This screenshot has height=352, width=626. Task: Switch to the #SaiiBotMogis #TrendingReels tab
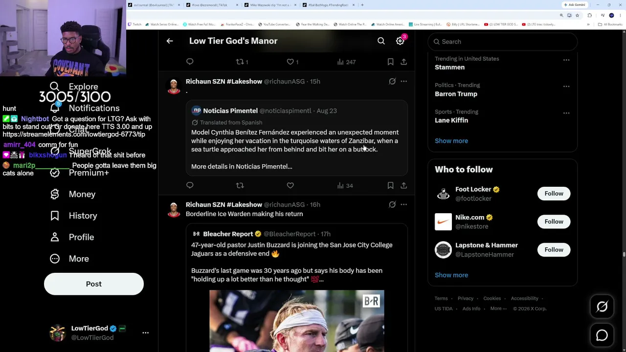(328, 5)
